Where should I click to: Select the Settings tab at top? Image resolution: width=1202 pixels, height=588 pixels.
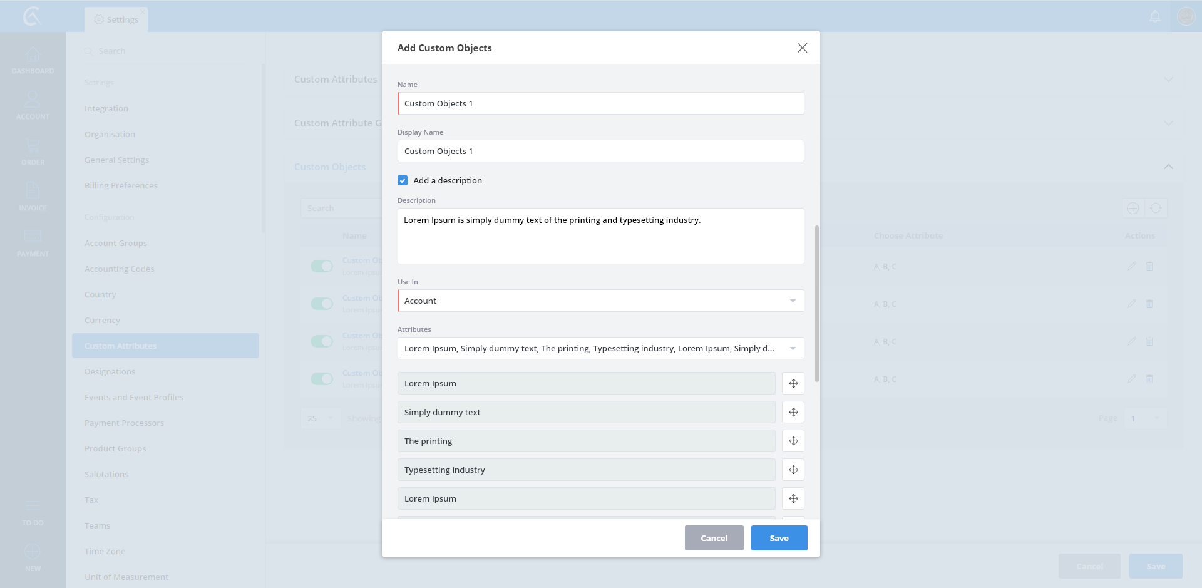pos(116,19)
